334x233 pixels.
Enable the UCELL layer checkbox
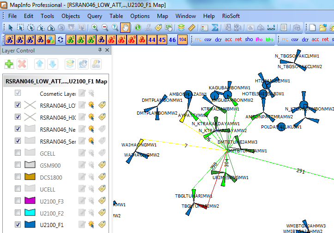tap(18, 189)
